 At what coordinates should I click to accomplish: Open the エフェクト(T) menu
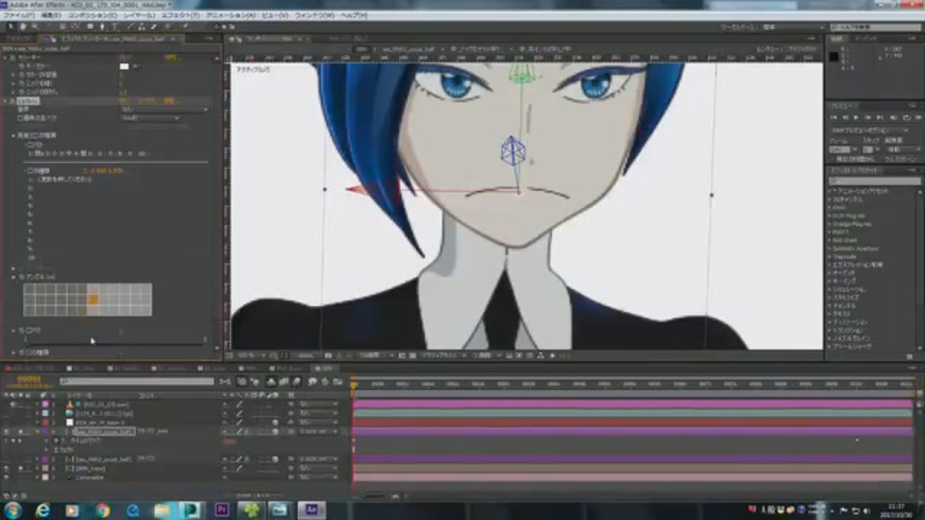(x=180, y=15)
